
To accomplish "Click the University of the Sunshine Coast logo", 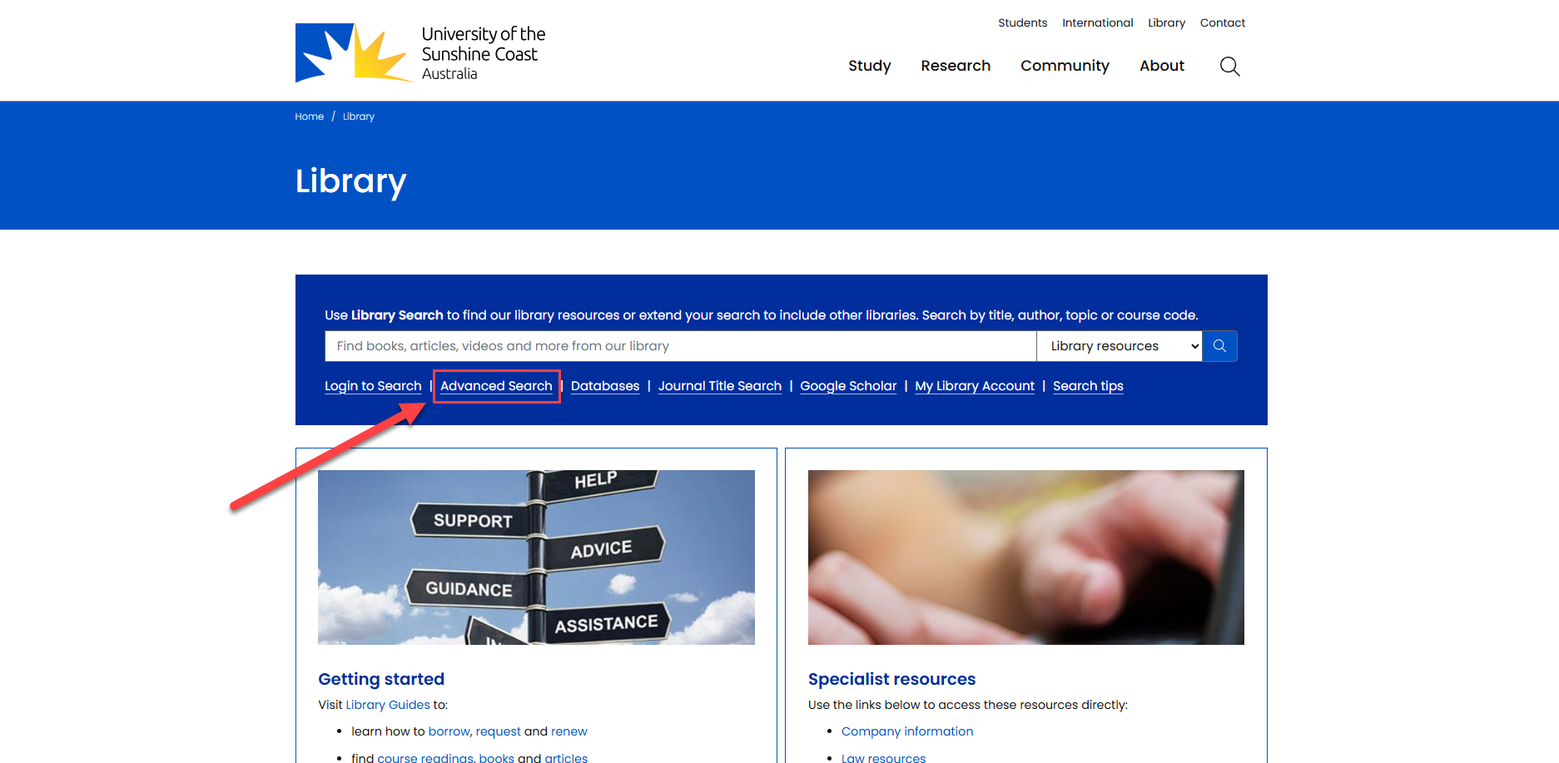I will click(420, 53).
